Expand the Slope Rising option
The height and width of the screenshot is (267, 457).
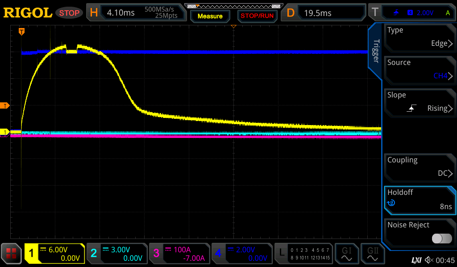(x=420, y=102)
